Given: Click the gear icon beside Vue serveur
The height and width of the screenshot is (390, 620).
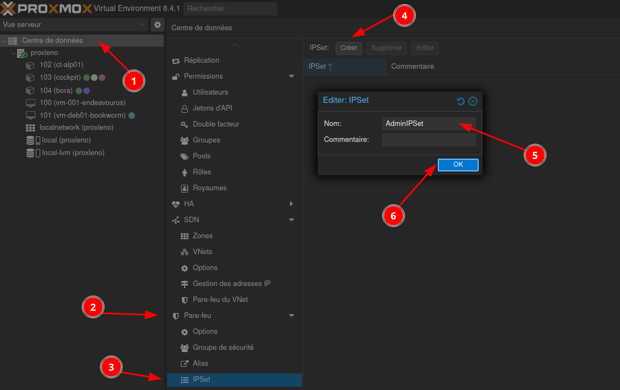Looking at the screenshot, I should (158, 25).
